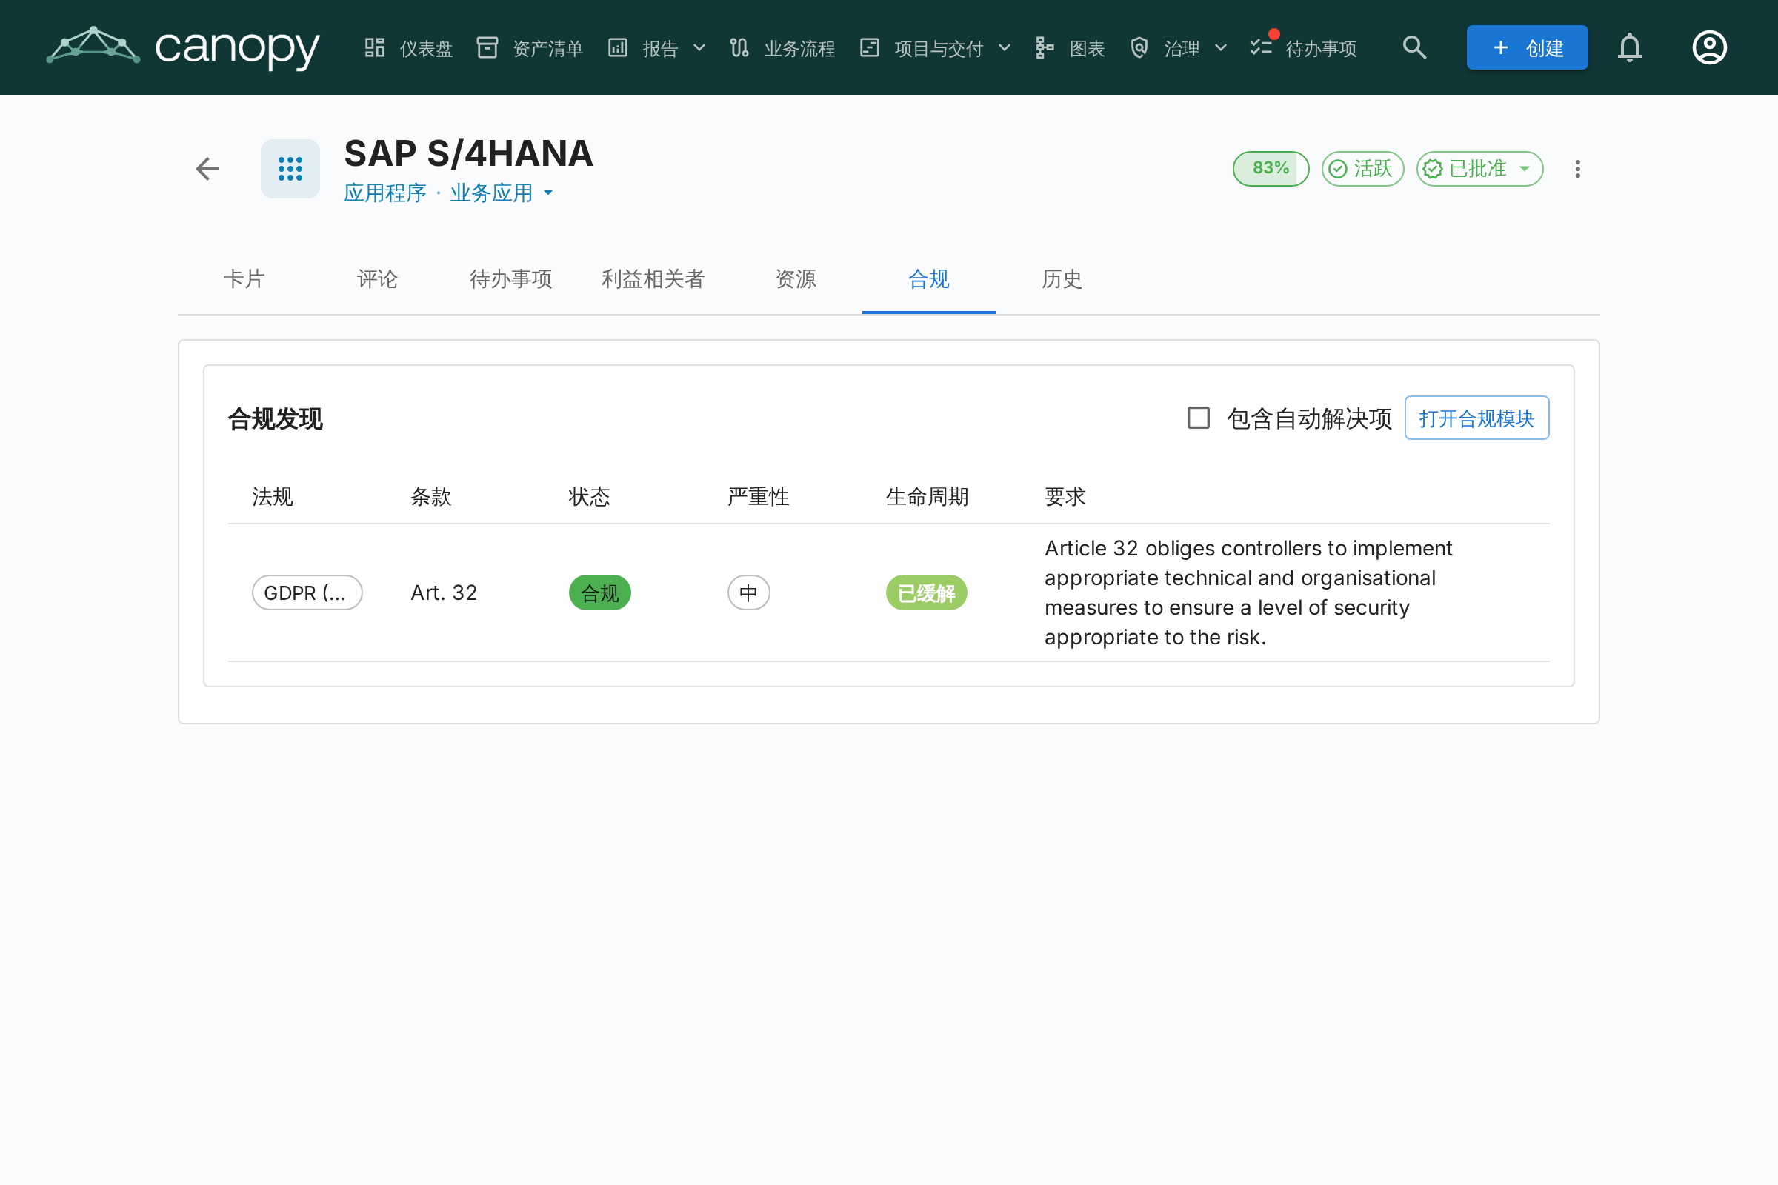1778x1185 pixels.
Task: Click the 待办事项 checklist icon in navbar
Action: click(x=1261, y=47)
